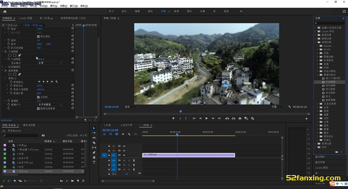Step forward one frame in Program monitor
348x189 pixels.
click(213, 118)
